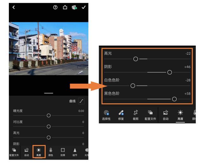Screen dimensions: 203x166
Task: Open 颜色 color tool in left toolbar
Action: coord(51,152)
